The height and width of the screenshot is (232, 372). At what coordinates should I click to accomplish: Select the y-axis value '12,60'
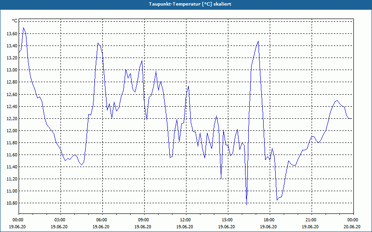tap(12, 95)
